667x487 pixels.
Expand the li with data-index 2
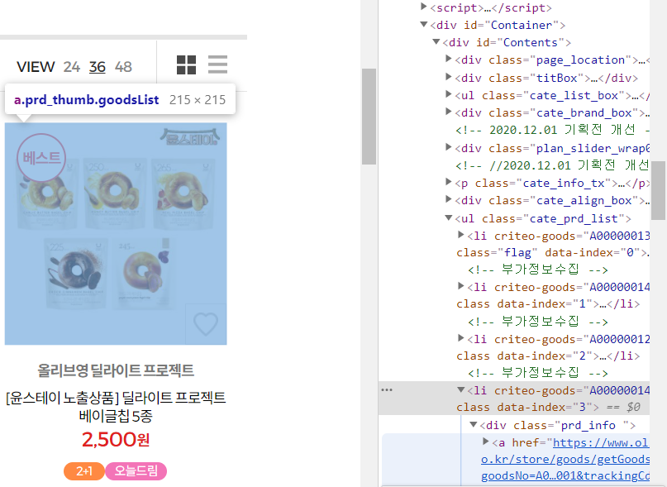(460, 338)
